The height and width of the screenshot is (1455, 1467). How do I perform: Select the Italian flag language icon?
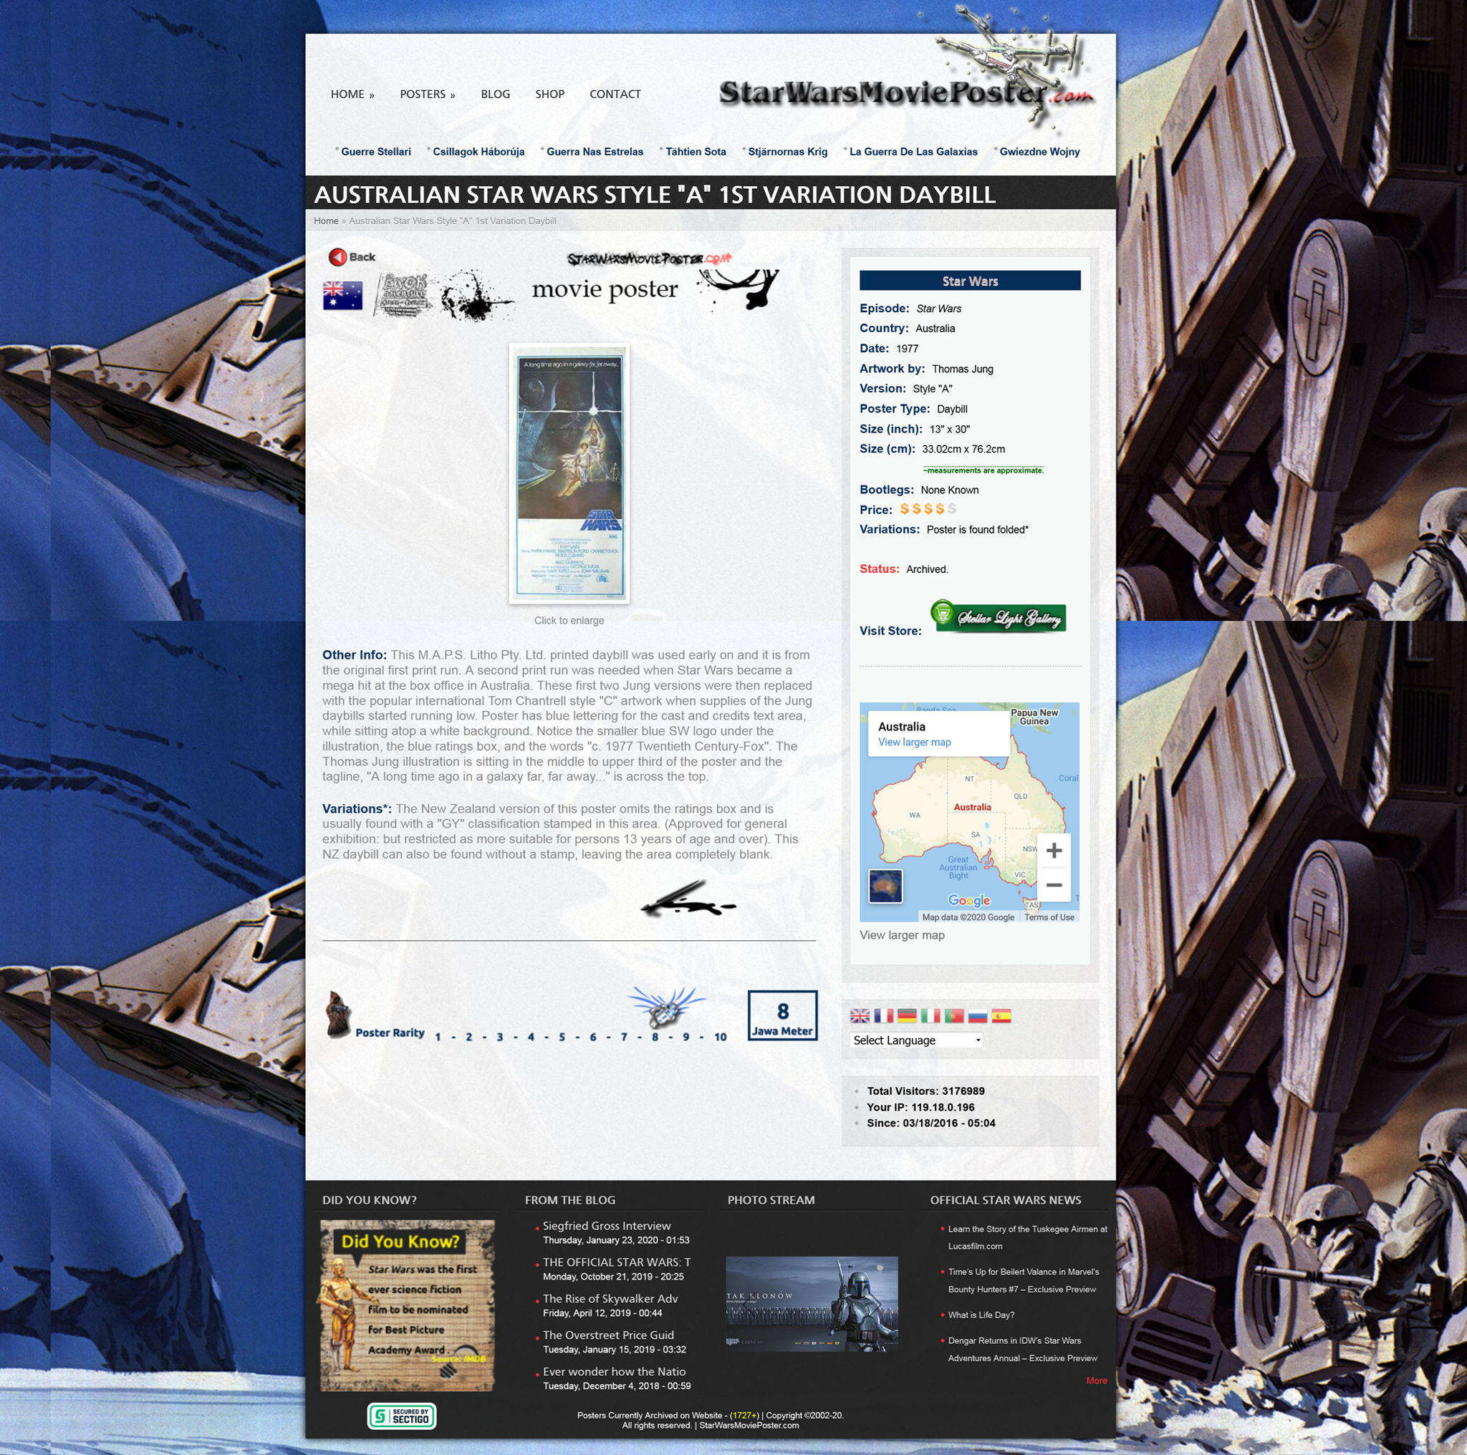930,1015
